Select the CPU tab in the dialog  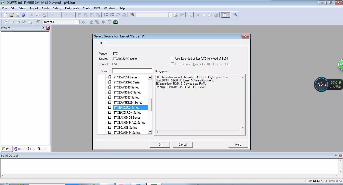click(100, 43)
